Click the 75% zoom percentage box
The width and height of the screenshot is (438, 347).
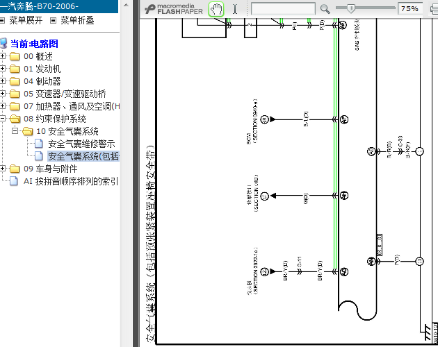pos(410,9)
